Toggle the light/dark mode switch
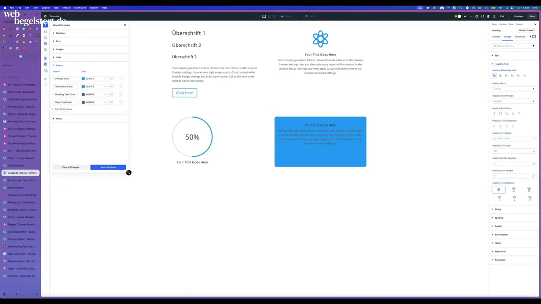This screenshot has height=304, width=541. (x=458, y=16)
